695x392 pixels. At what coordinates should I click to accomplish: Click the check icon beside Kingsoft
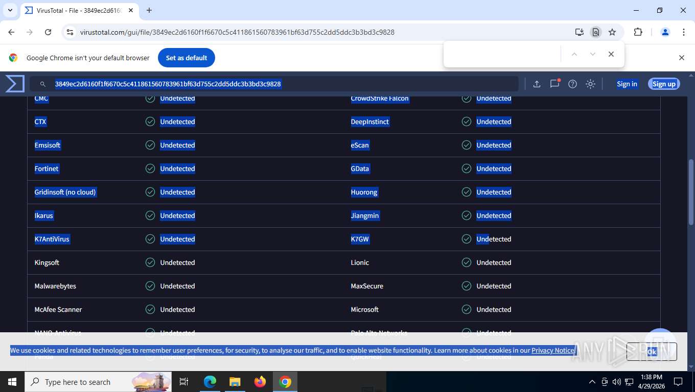click(150, 262)
